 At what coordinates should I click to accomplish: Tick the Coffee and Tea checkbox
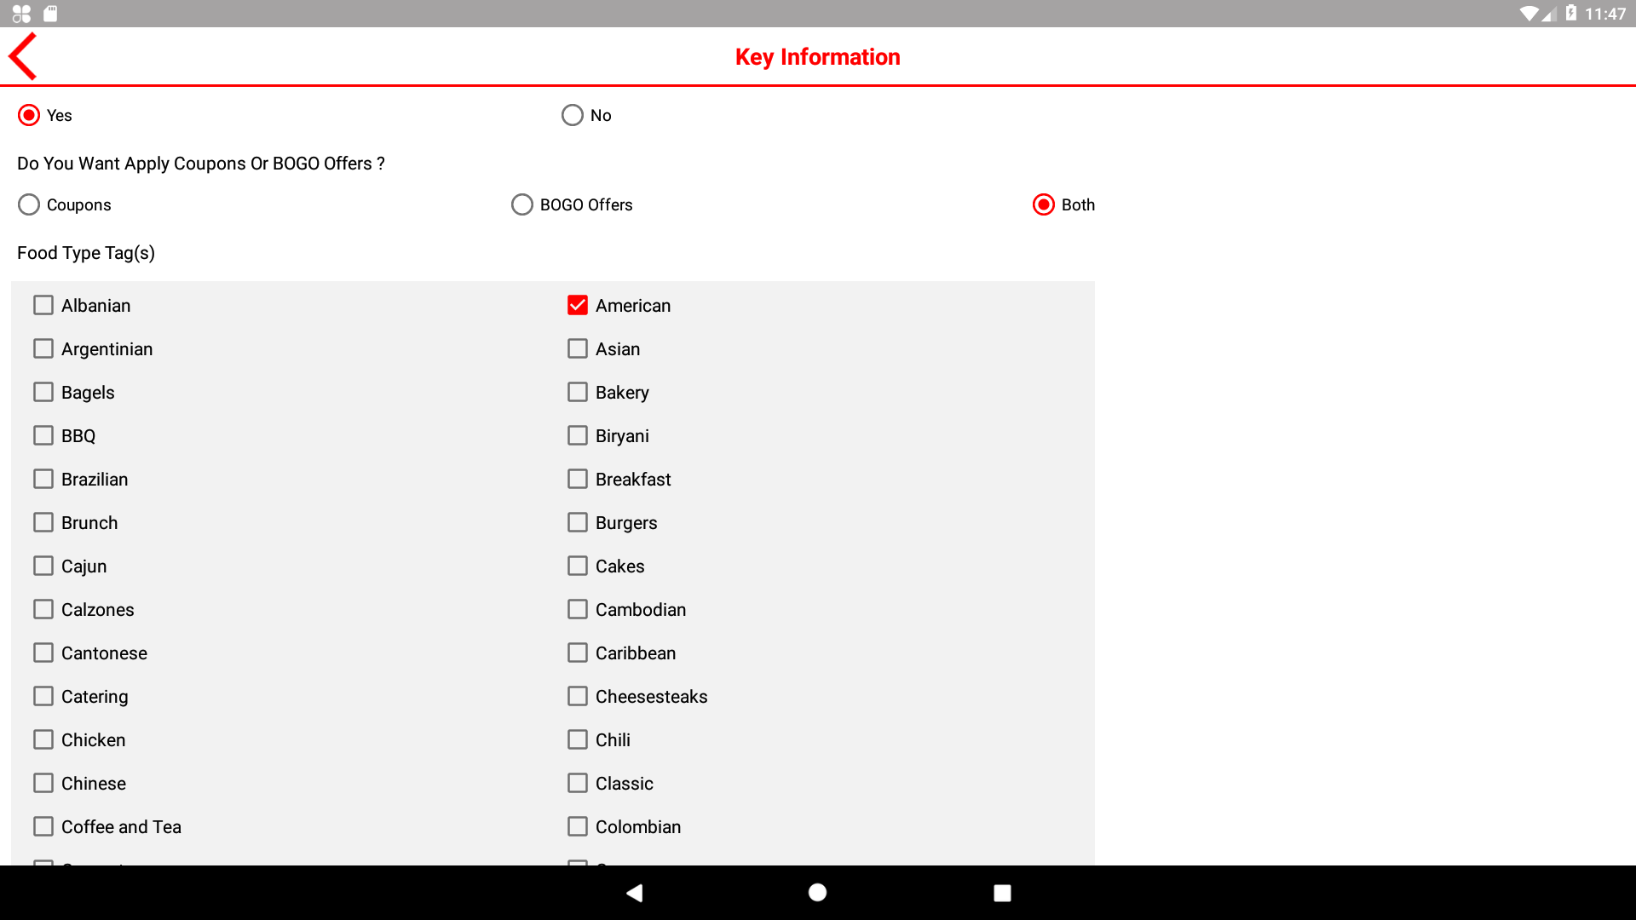[x=43, y=826]
